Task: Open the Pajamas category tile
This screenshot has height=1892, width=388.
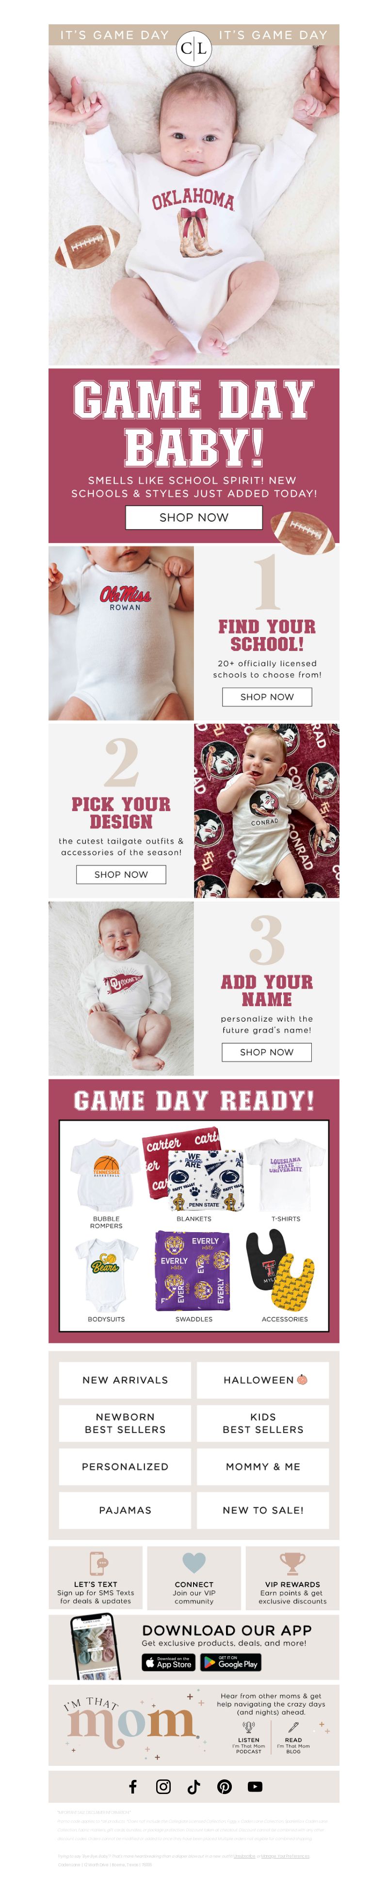Action: (x=125, y=1510)
